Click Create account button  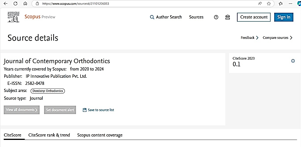click(254, 17)
